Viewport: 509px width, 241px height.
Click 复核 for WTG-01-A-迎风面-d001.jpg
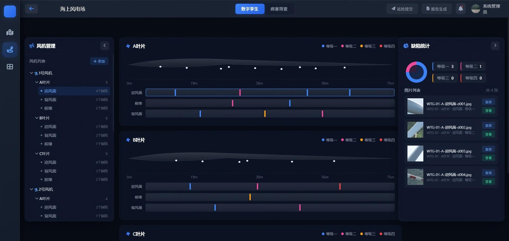pos(488,102)
